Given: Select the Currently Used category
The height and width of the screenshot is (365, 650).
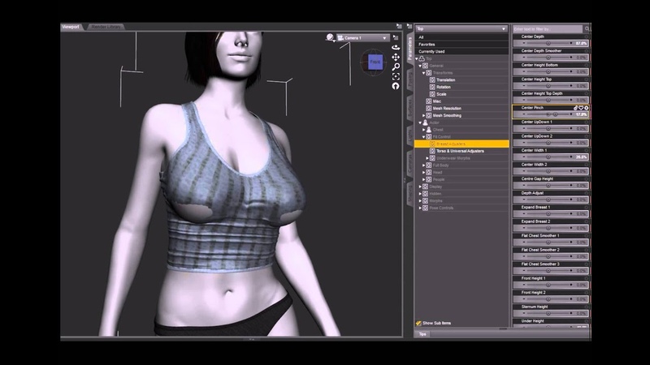Looking at the screenshot, I should click(x=461, y=51).
